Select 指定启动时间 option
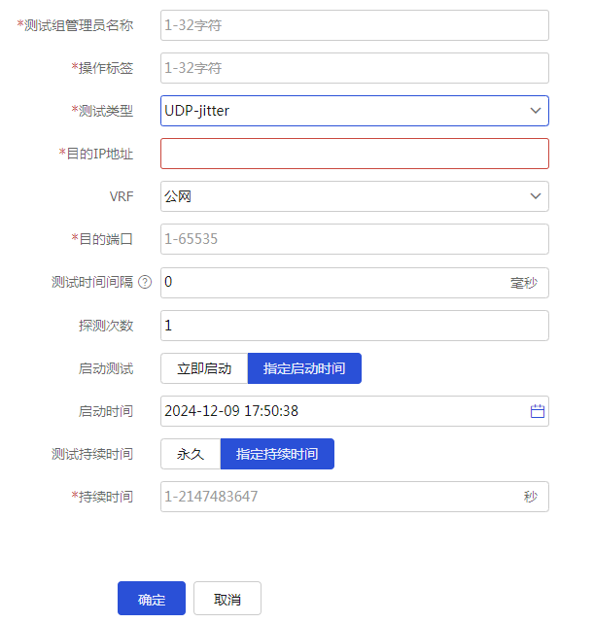 click(304, 368)
